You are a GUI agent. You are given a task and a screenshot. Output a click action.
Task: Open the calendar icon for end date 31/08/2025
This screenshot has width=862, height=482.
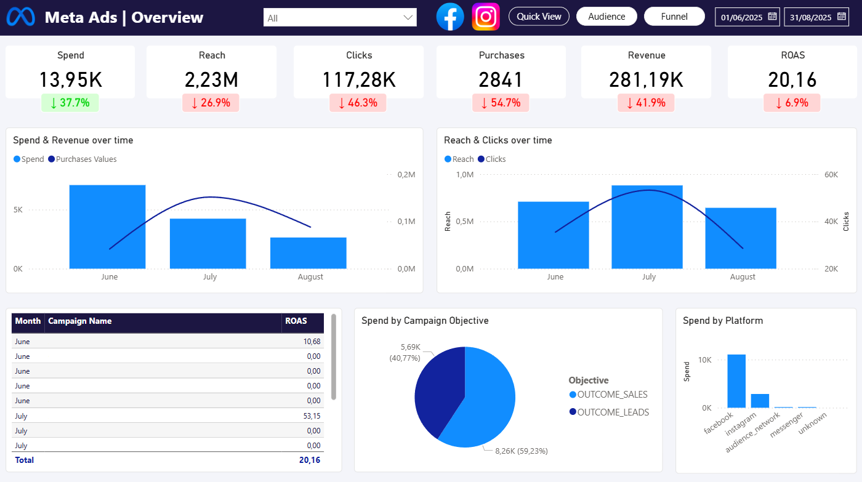842,17
